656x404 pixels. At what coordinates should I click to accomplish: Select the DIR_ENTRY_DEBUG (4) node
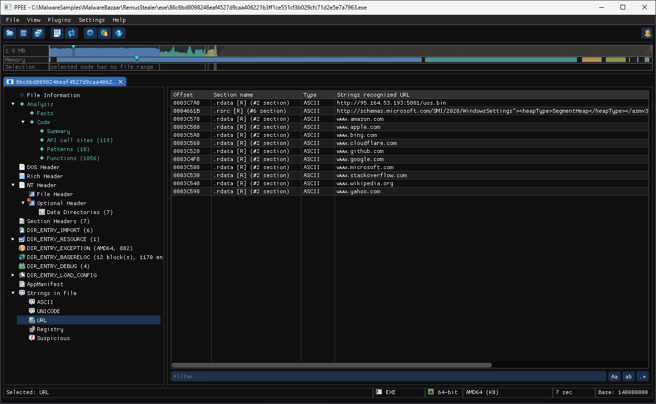click(x=58, y=266)
